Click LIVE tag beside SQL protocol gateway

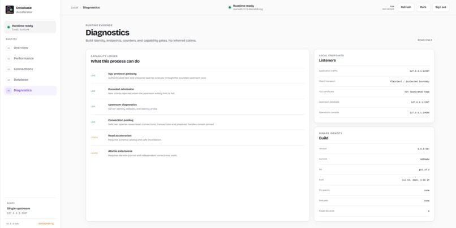(93, 76)
